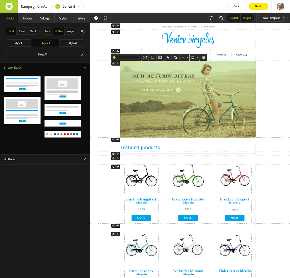
Task: Expand Show All styles
Action: coord(45,54)
